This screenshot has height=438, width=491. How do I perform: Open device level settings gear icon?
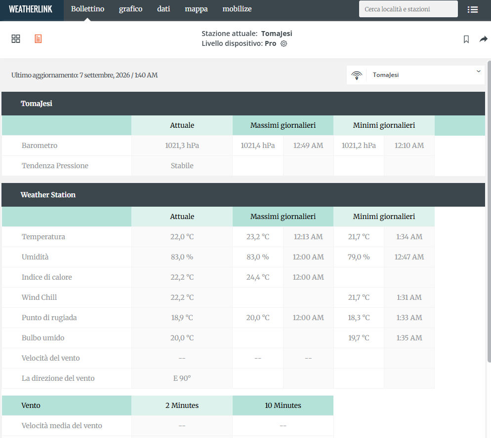(284, 43)
